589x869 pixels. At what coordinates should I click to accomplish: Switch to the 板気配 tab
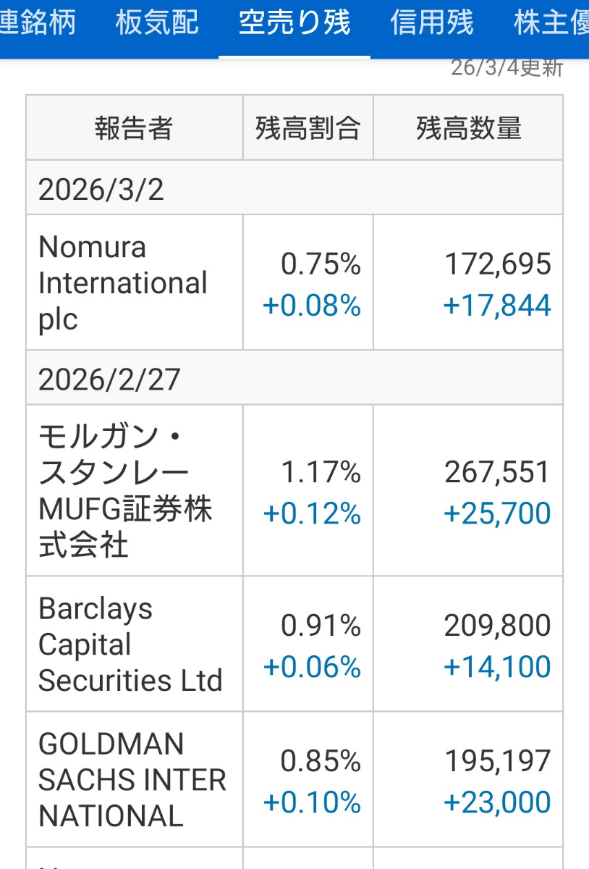tap(156, 23)
